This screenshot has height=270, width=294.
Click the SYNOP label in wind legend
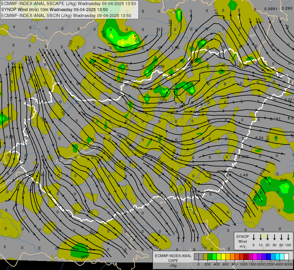click(x=242, y=236)
